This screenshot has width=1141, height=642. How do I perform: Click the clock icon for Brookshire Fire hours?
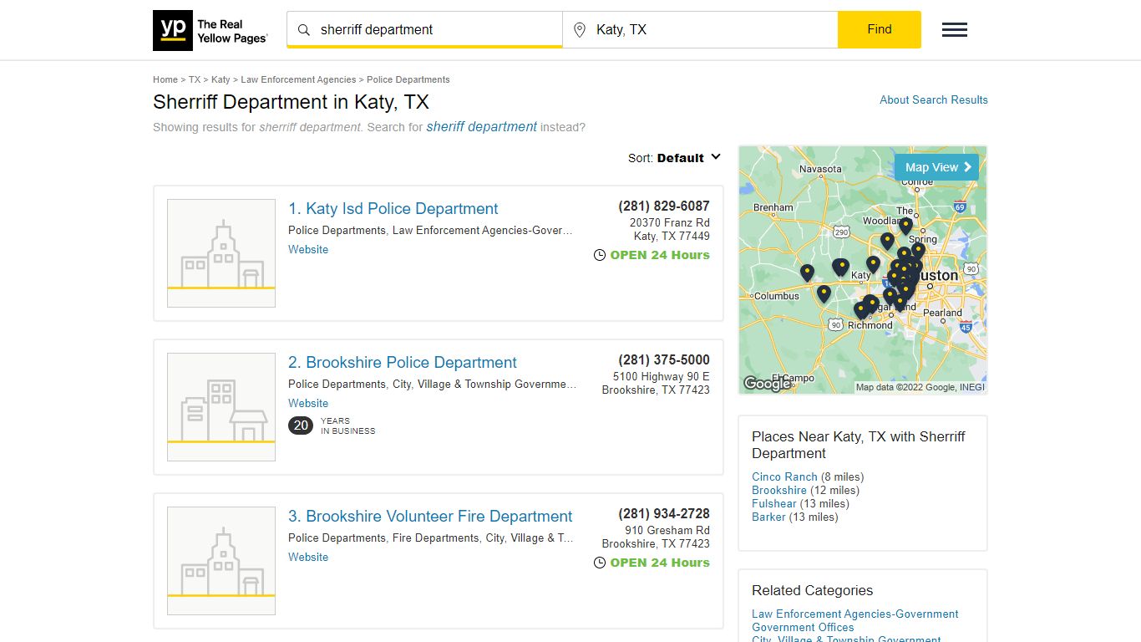[599, 563]
